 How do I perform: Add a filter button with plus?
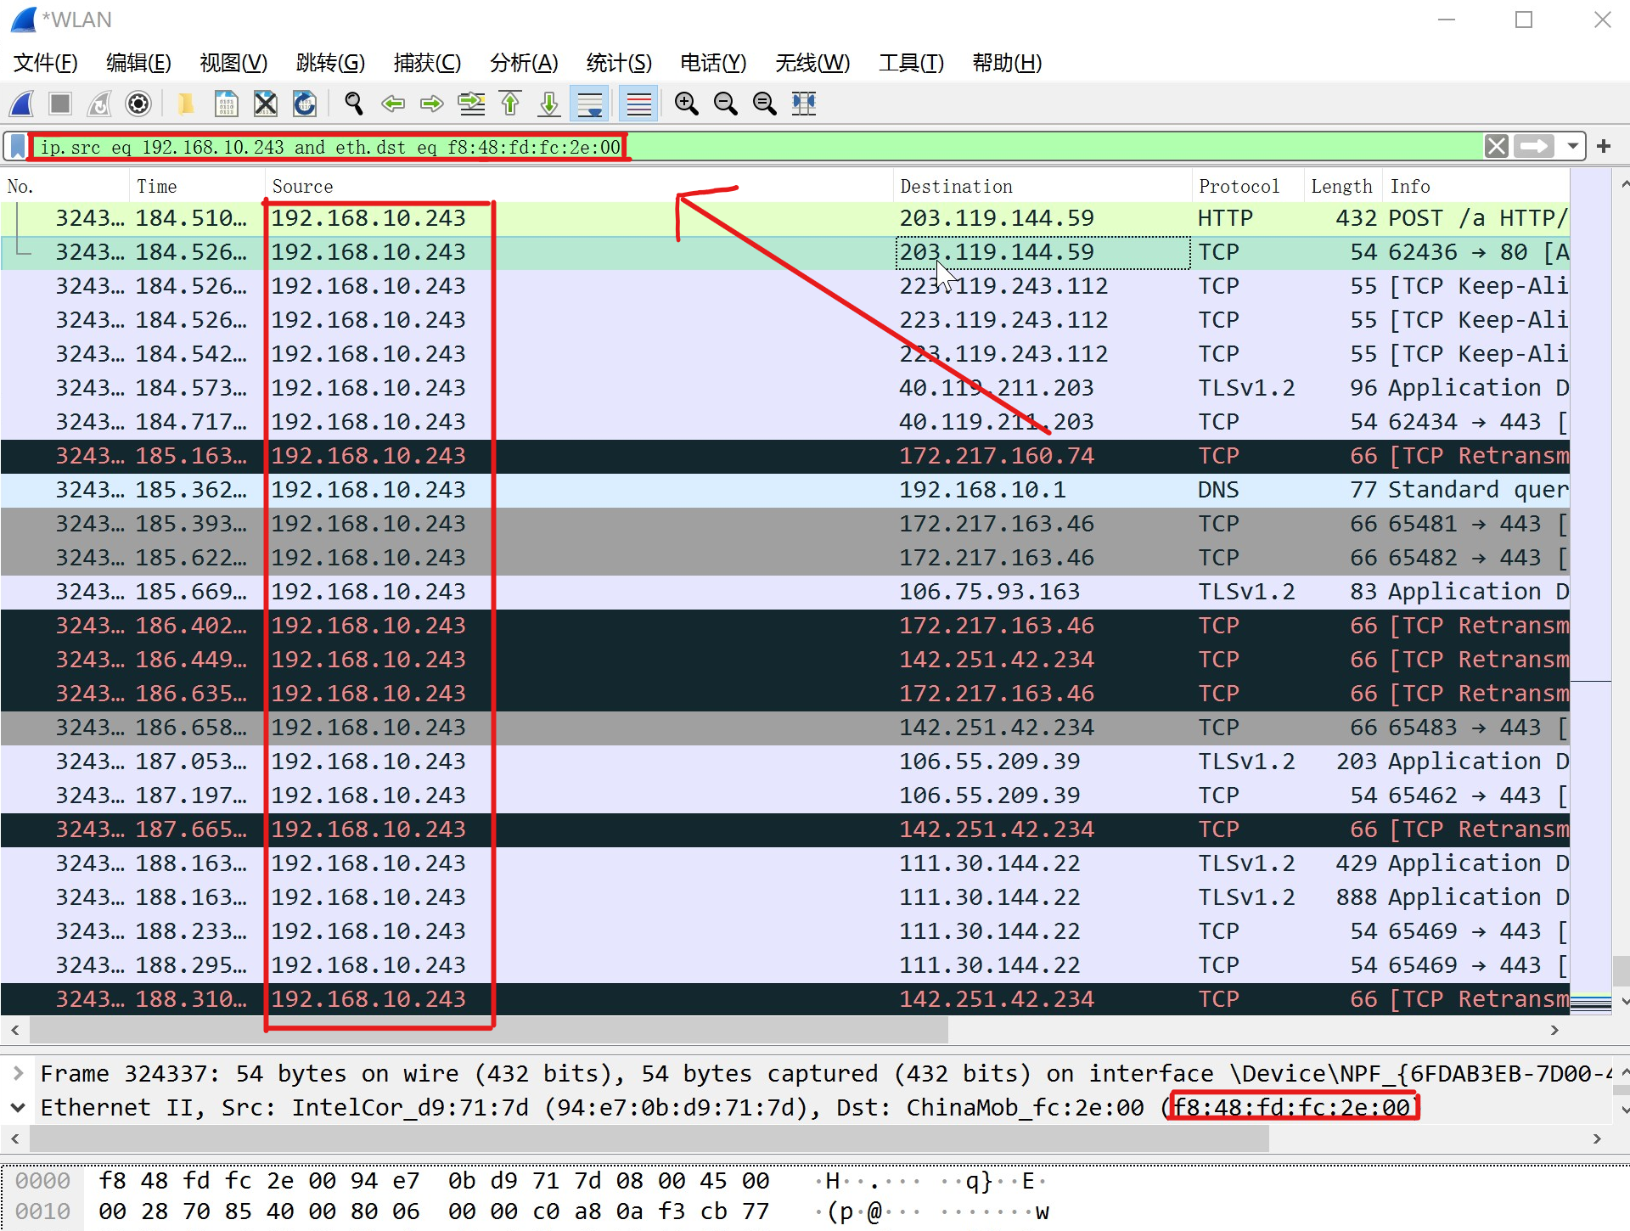[1604, 146]
